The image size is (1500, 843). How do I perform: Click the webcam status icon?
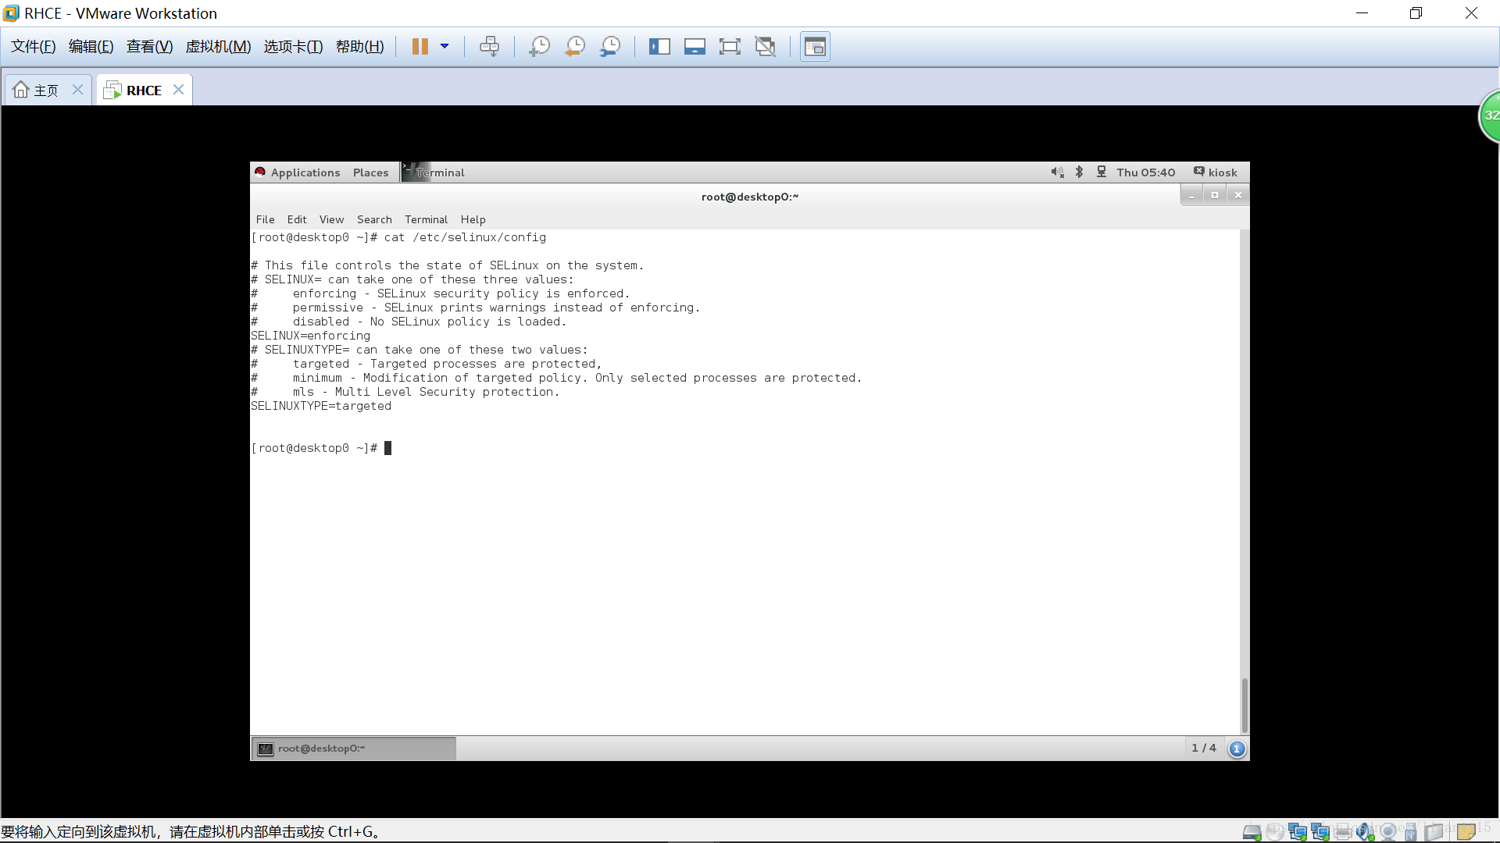pyautogui.click(x=1388, y=832)
